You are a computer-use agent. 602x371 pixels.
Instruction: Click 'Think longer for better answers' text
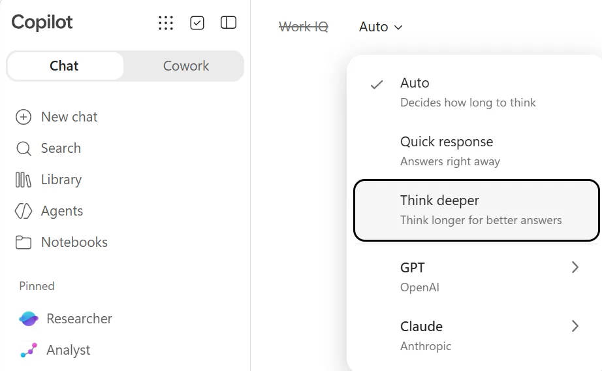pos(481,220)
